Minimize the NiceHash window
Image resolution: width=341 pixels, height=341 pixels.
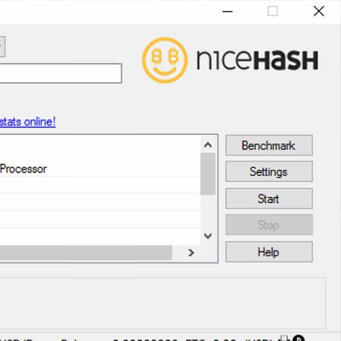point(227,11)
